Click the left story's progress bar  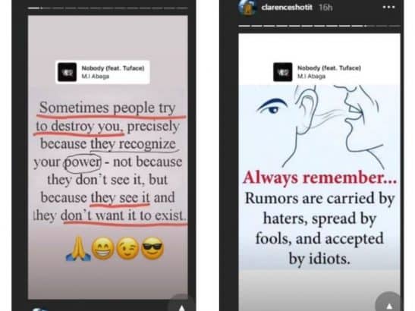point(108,8)
